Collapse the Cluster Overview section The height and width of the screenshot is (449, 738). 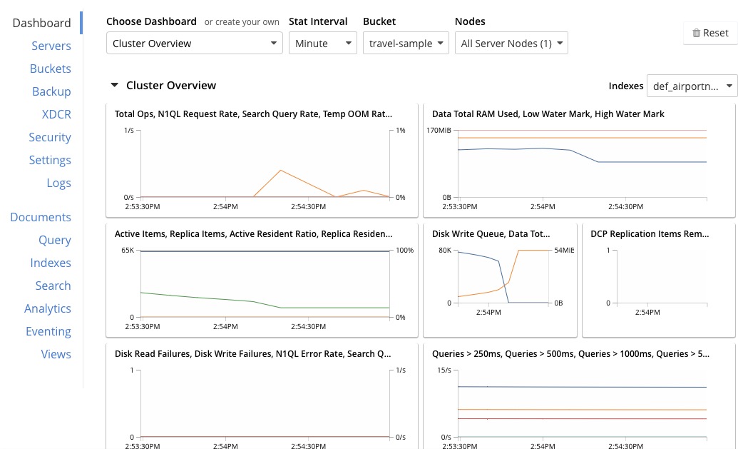(114, 85)
